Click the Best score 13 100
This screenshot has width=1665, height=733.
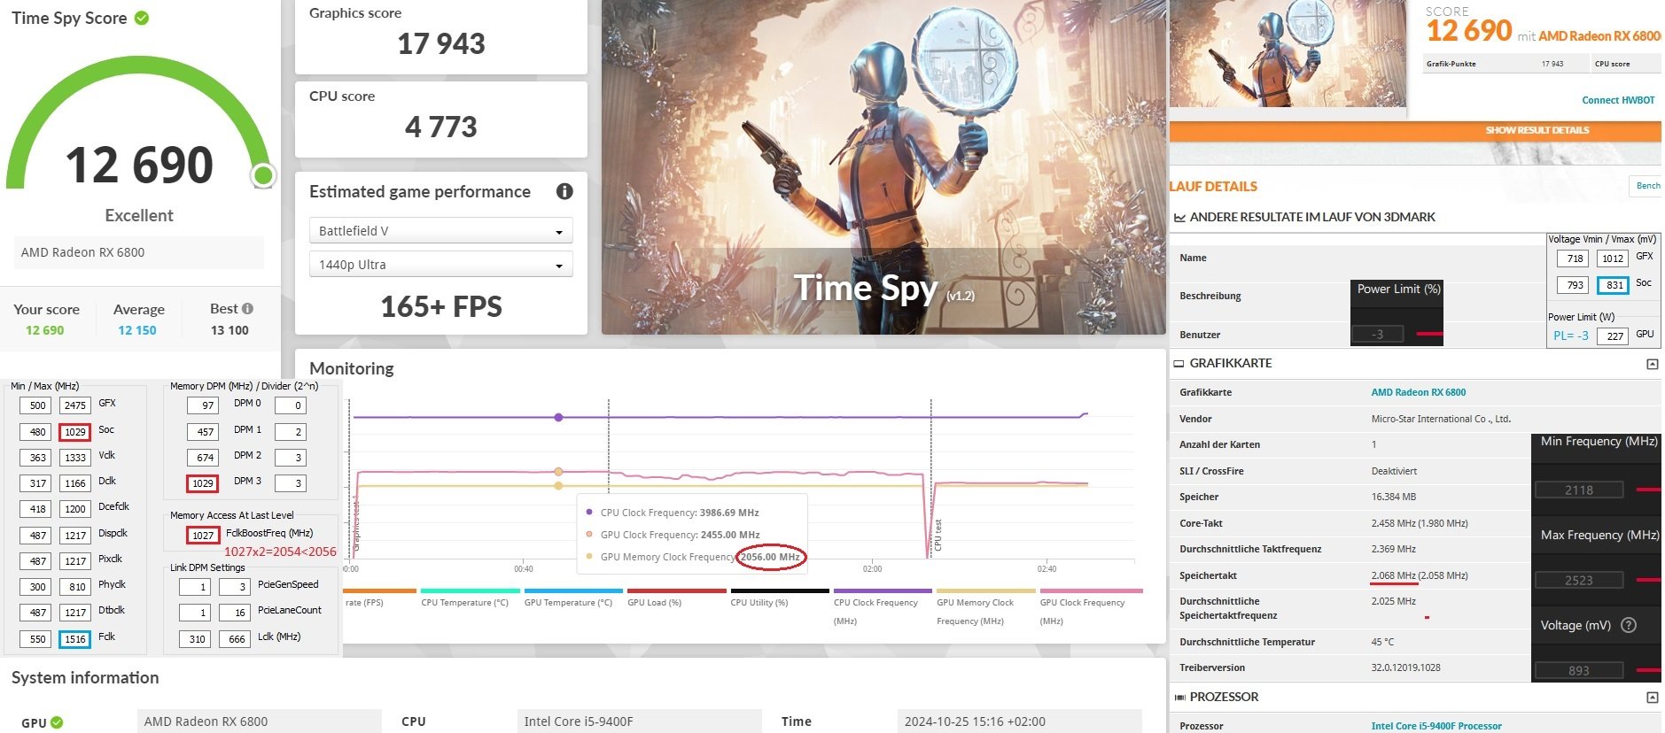point(230,330)
